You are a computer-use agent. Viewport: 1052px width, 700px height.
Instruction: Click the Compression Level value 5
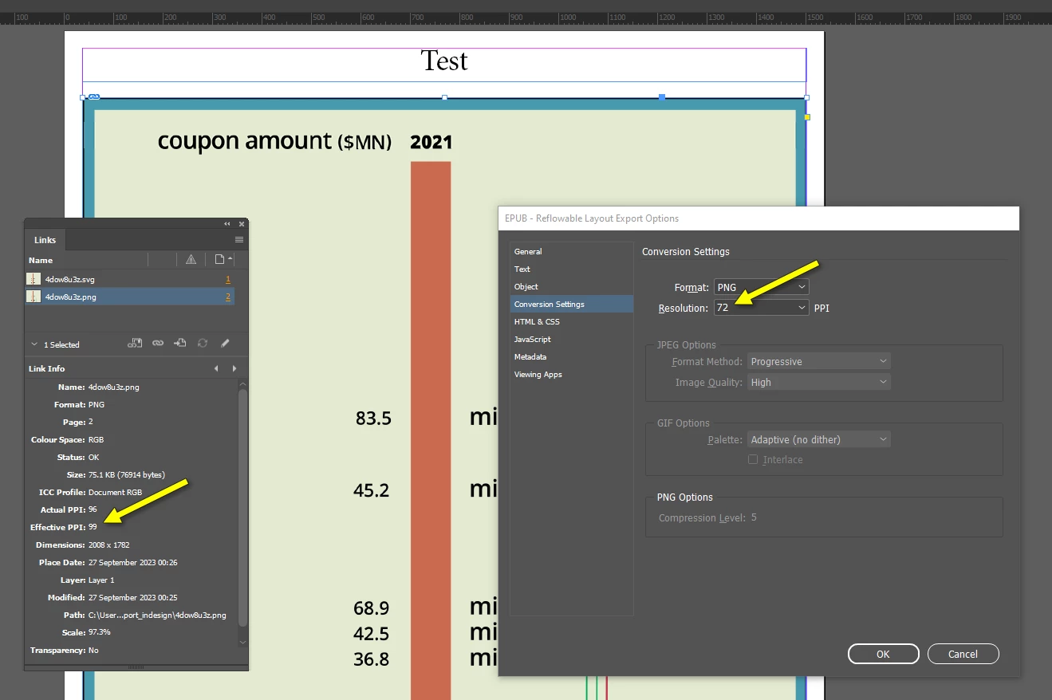(754, 517)
